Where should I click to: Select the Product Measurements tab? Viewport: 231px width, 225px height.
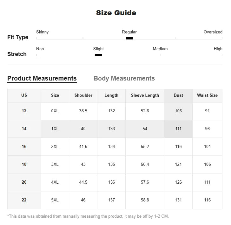point(42,78)
